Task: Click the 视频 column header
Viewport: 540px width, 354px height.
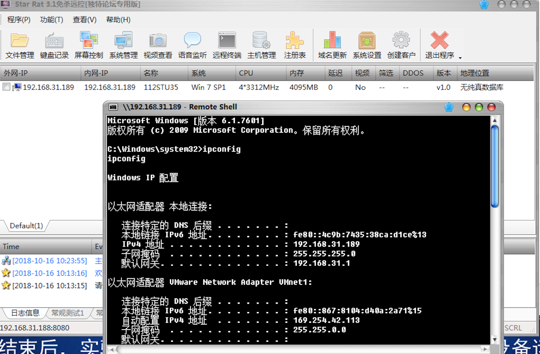Action: pos(363,73)
